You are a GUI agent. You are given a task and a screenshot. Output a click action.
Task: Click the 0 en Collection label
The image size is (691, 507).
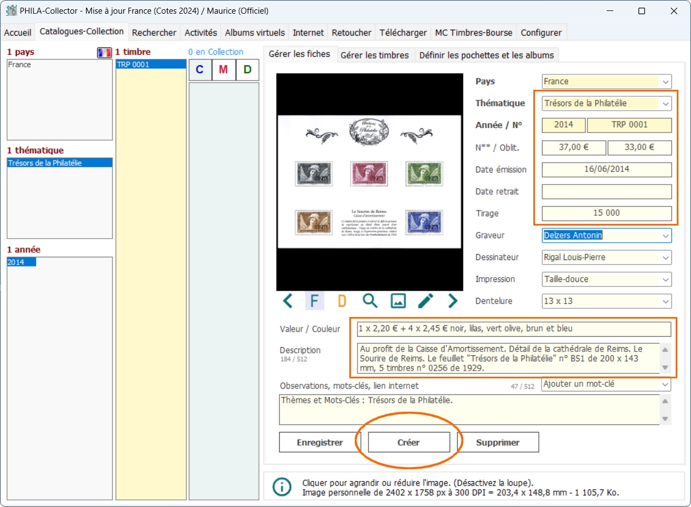pyautogui.click(x=216, y=52)
